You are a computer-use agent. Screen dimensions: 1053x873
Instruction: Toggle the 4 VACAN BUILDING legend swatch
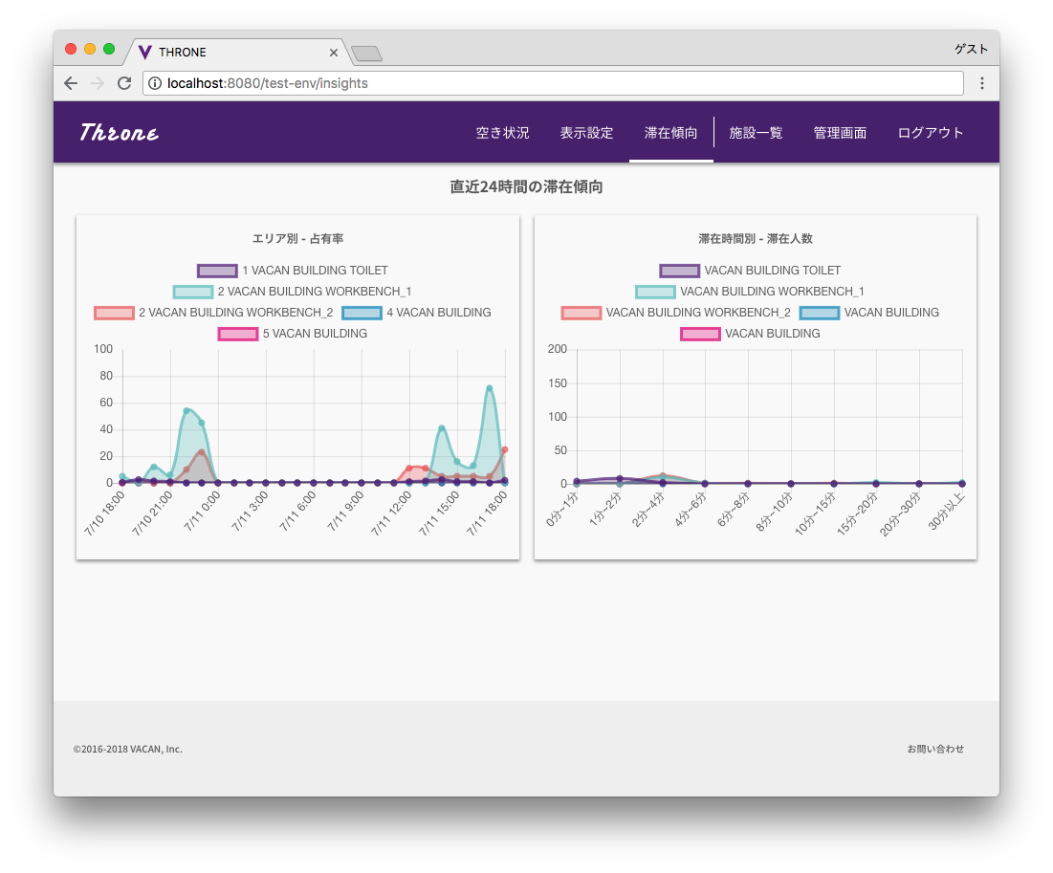(362, 313)
